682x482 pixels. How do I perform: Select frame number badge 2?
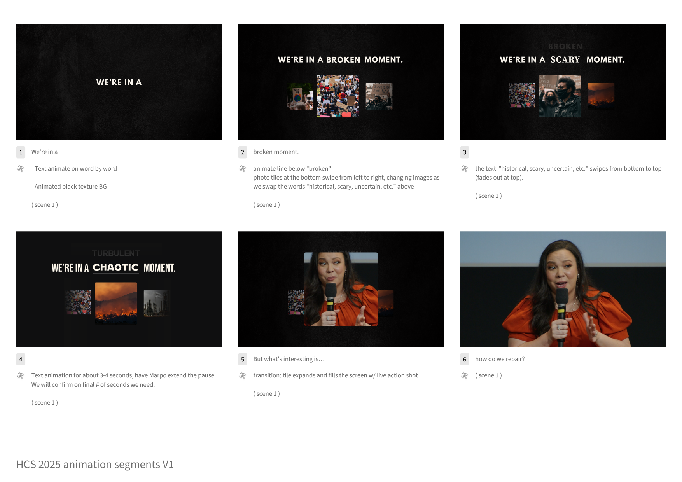(x=243, y=152)
